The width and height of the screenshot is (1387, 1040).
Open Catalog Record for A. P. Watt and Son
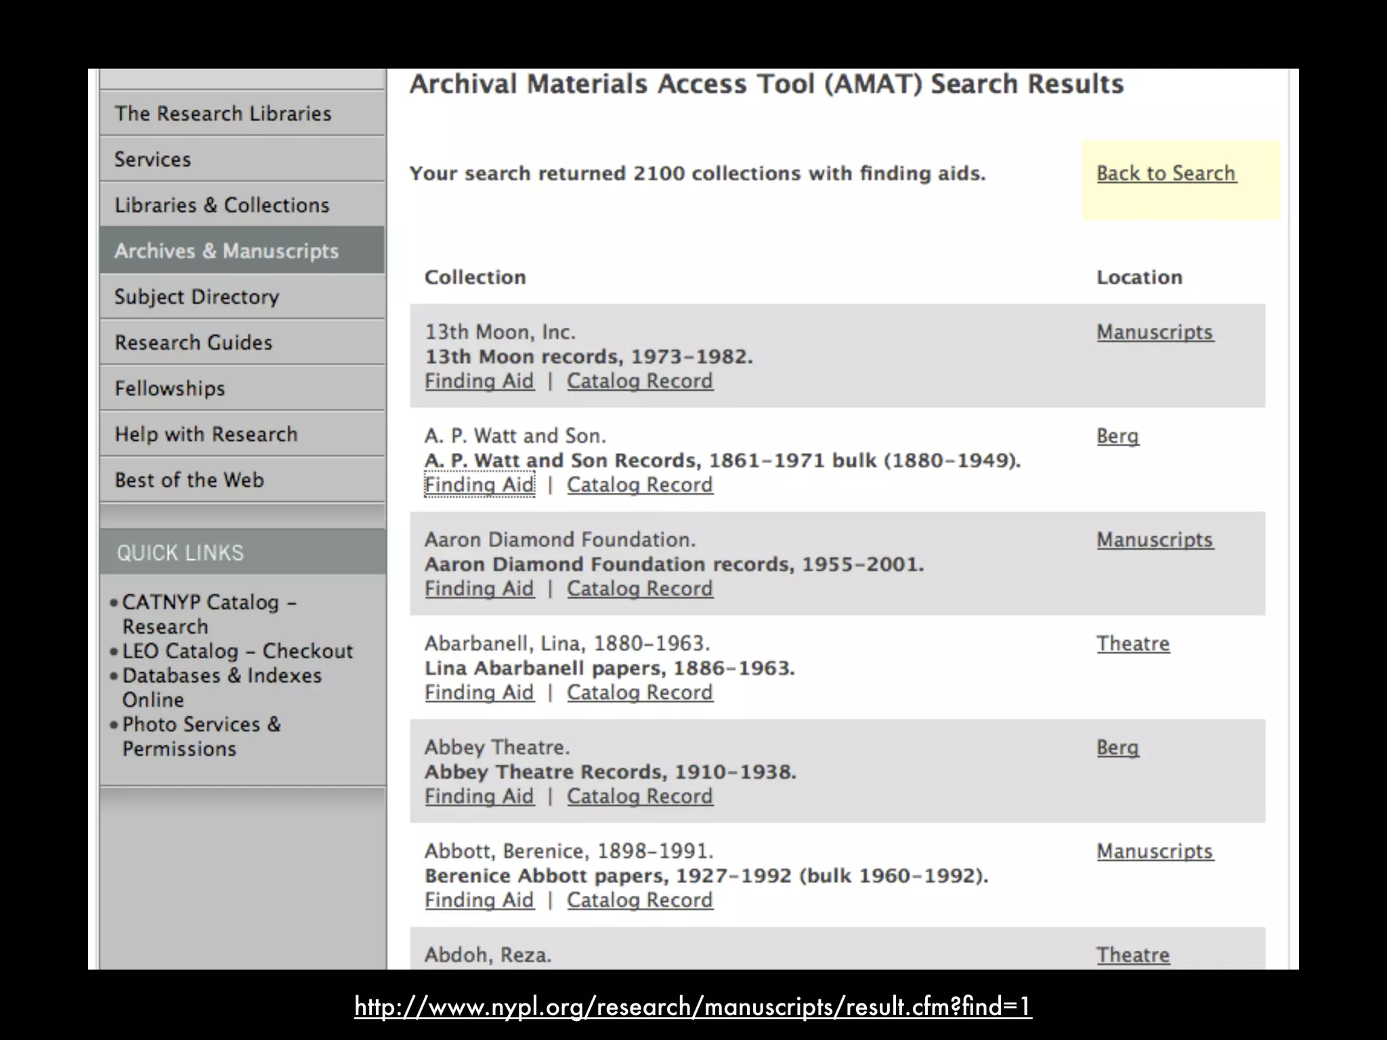[640, 485]
